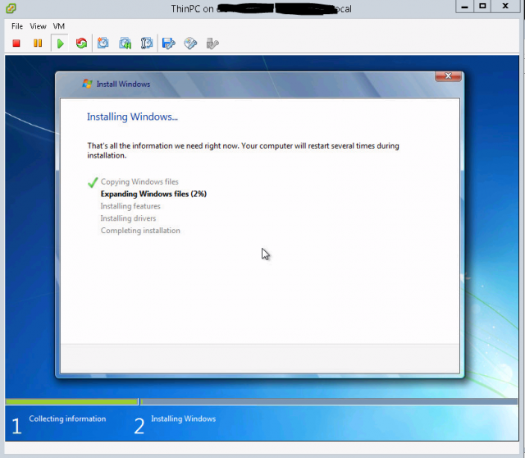Close the Install Windows dialog
Image resolution: width=525 pixels, height=458 pixels.
click(x=449, y=76)
